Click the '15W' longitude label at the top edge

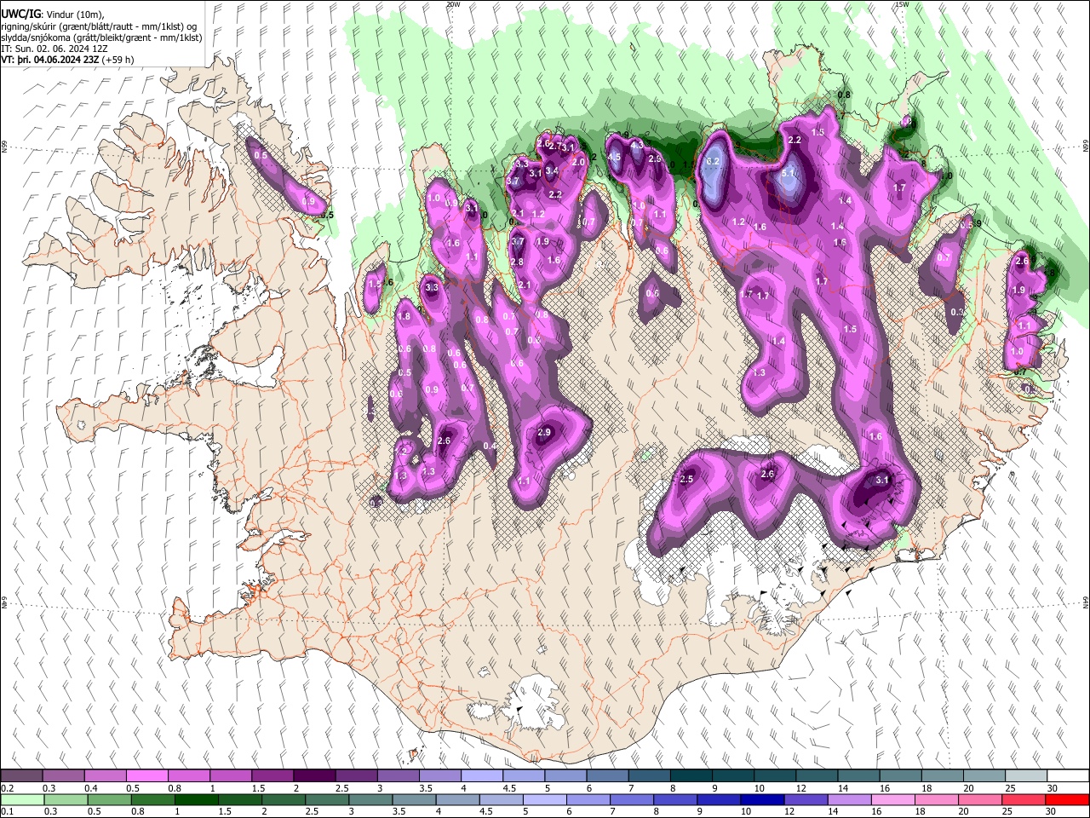click(902, 4)
